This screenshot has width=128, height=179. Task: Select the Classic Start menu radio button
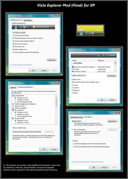[72, 130]
